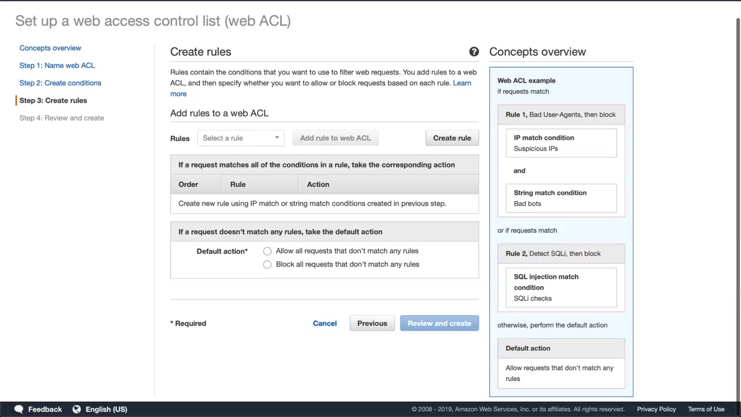The height and width of the screenshot is (417, 741).
Task: Cancel the web ACL setup
Action: pos(325,324)
